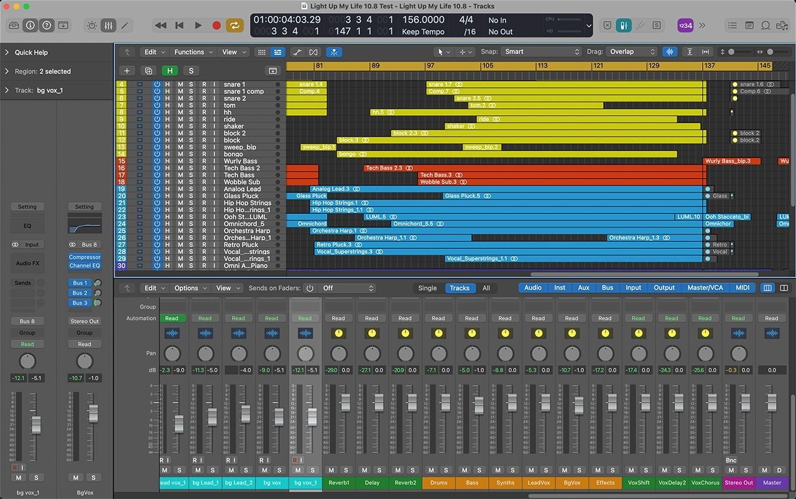Click the Tracks area horizontal zoom slider
This screenshot has width=796, height=499.
tap(775, 52)
